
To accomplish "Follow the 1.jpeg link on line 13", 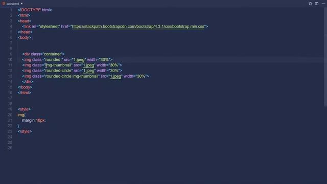I will (x=115, y=76).
